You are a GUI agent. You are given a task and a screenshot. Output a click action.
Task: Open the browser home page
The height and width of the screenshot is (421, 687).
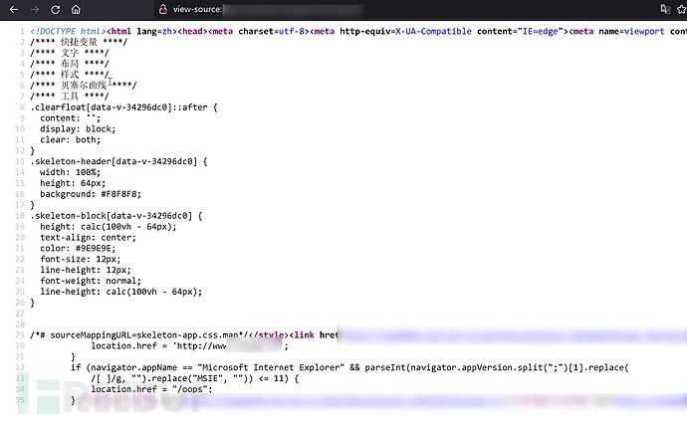coord(76,9)
